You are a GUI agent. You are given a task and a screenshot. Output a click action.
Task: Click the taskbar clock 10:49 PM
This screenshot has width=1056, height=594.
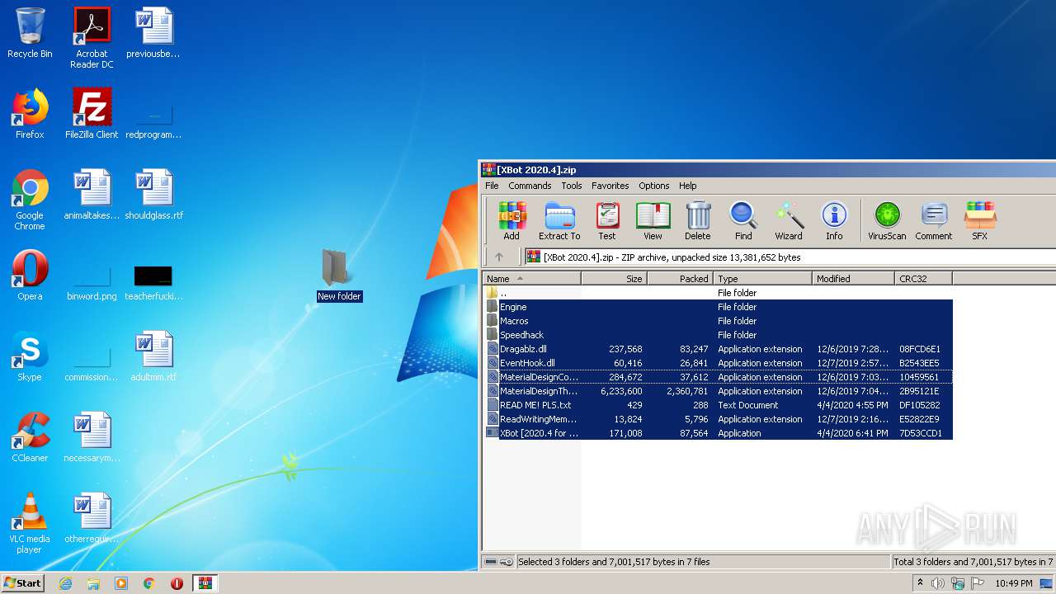(x=1013, y=583)
